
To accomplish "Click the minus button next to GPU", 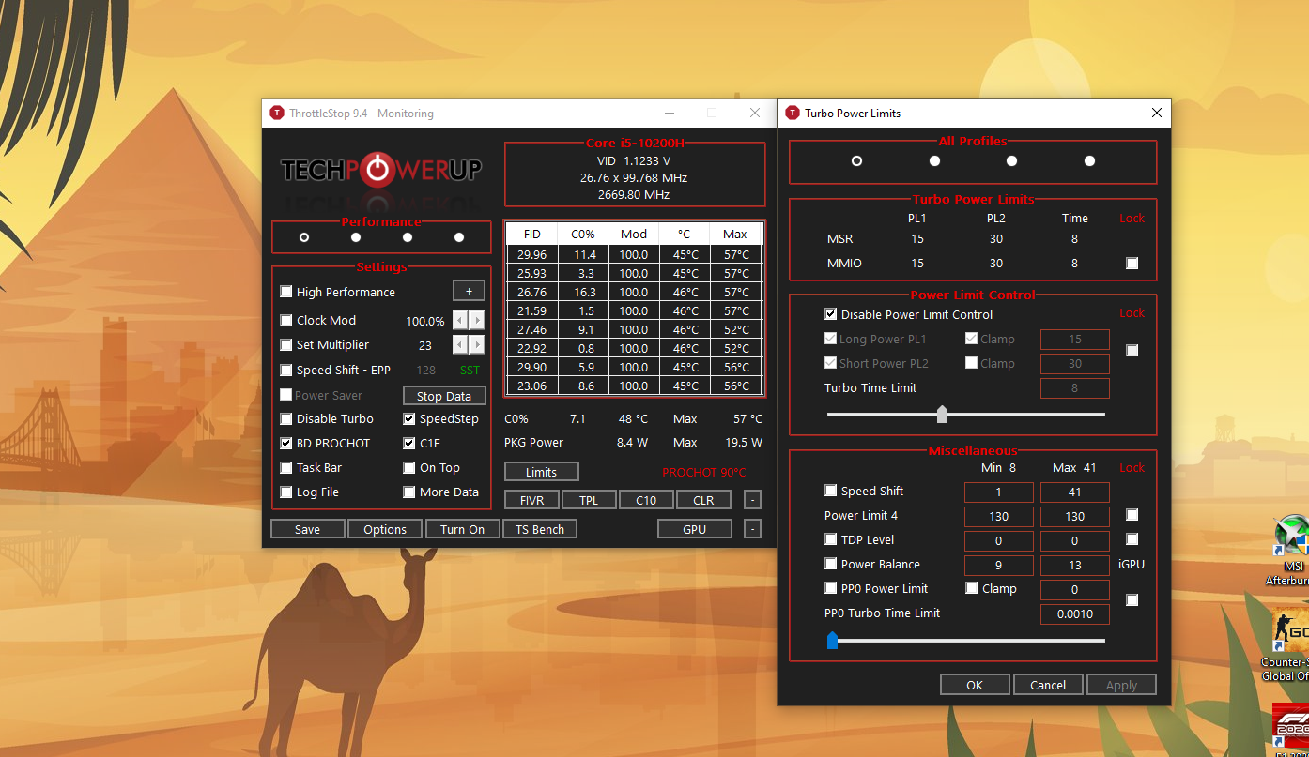I will pyautogui.click(x=752, y=529).
